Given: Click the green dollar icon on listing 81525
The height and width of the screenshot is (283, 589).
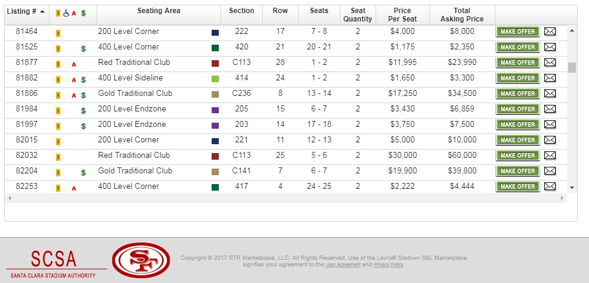Looking at the screenshot, I should [83, 48].
